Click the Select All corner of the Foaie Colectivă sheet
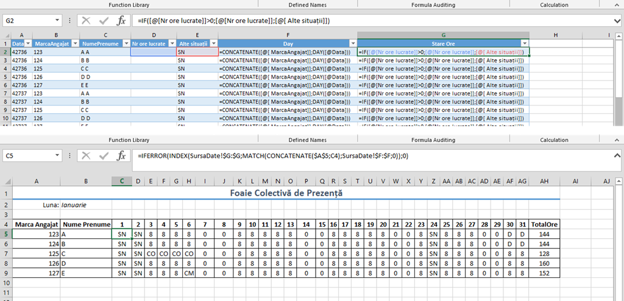The image size is (624, 301). coord(6,181)
